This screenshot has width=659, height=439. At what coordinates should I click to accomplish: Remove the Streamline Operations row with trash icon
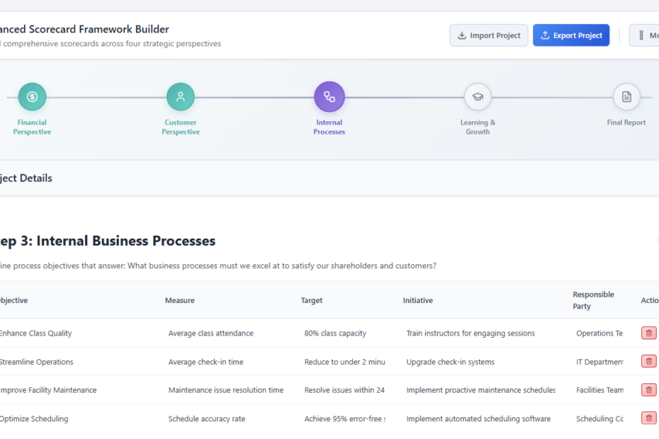point(648,361)
